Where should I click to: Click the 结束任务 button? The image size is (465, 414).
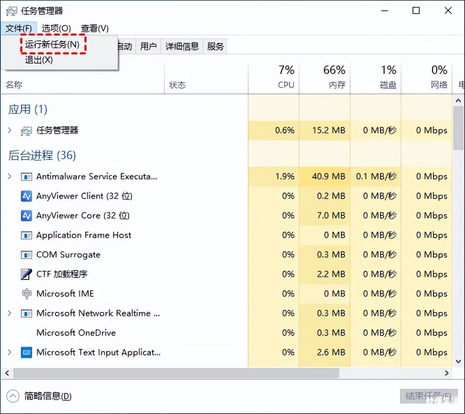pyautogui.click(x=429, y=396)
